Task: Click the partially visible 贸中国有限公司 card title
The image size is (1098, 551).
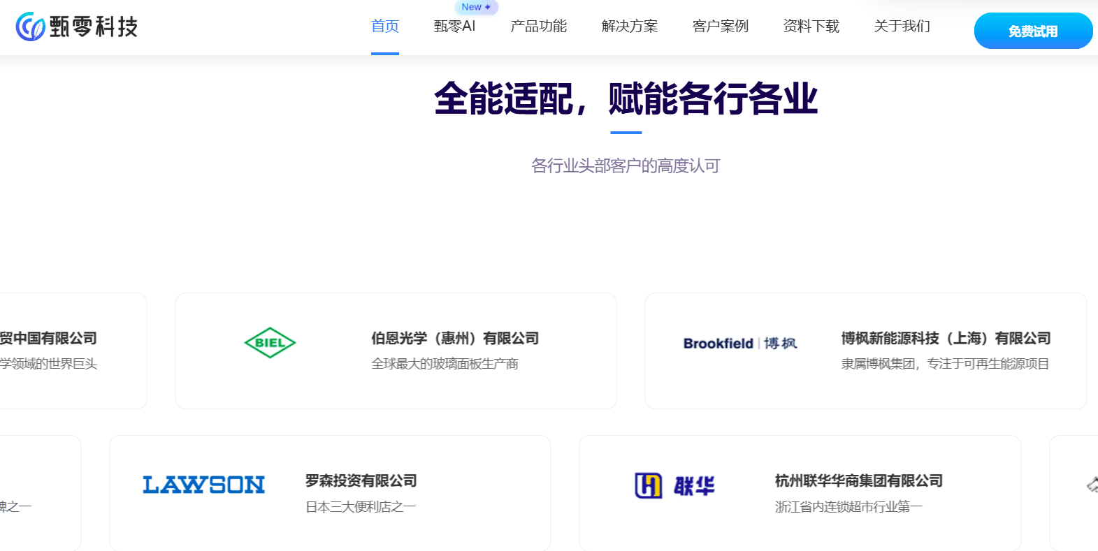Action: point(48,339)
